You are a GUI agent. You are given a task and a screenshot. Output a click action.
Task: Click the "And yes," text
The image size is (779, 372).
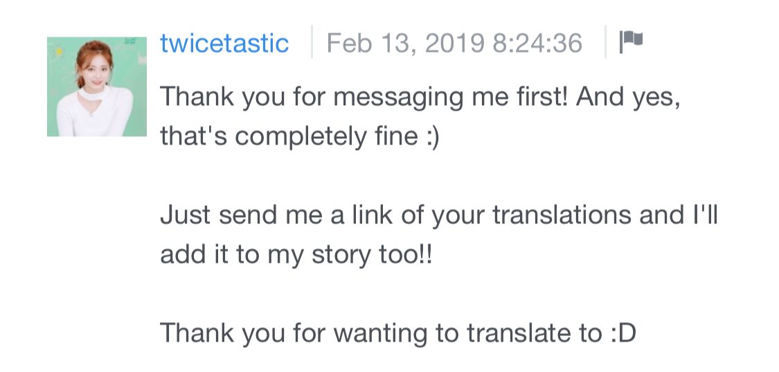[x=628, y=97]
